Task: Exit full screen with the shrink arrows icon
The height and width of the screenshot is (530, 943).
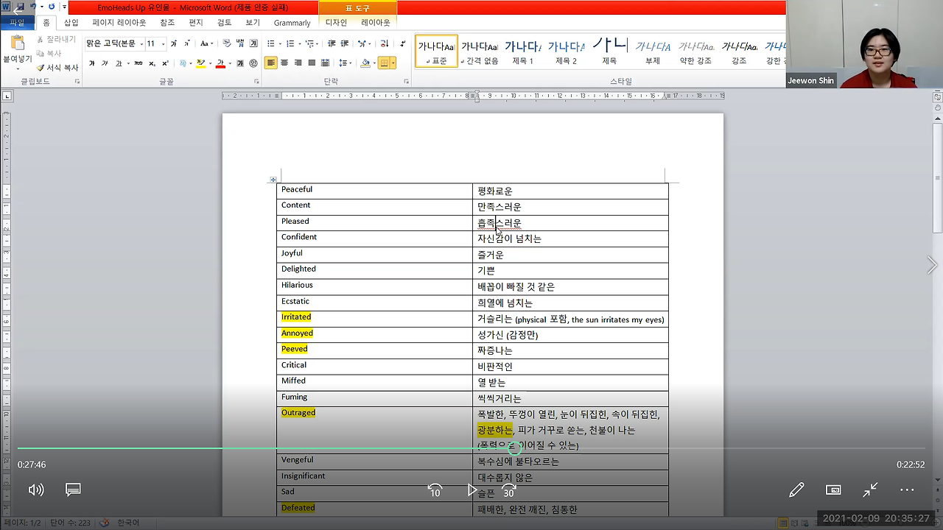Action: (870, 490)
